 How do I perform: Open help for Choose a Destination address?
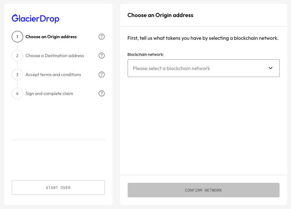(x=102, y=56)
